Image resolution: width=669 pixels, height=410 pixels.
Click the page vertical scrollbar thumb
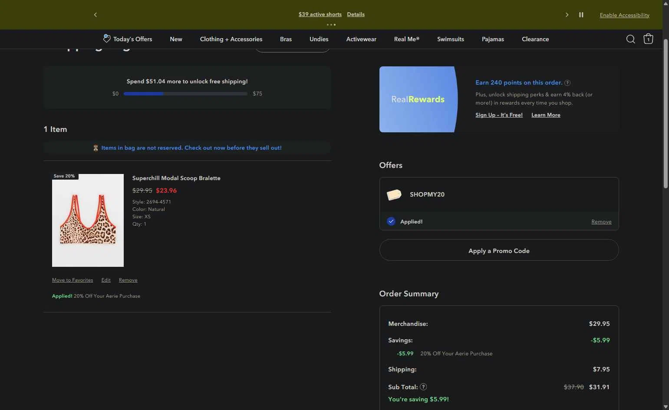pos(666,114)
